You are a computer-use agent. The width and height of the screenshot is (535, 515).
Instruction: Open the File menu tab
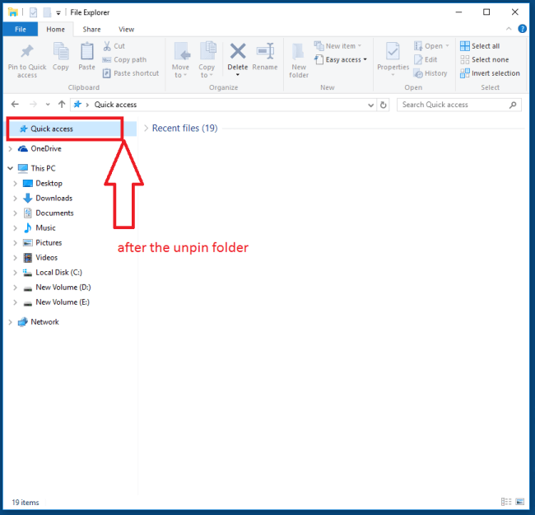[x=20, y=30]
